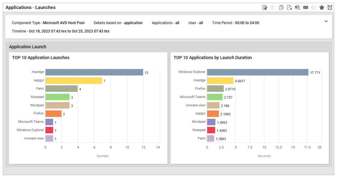Click the Notepad duration bar
The image size is (337, 178).
click(211, 130)
